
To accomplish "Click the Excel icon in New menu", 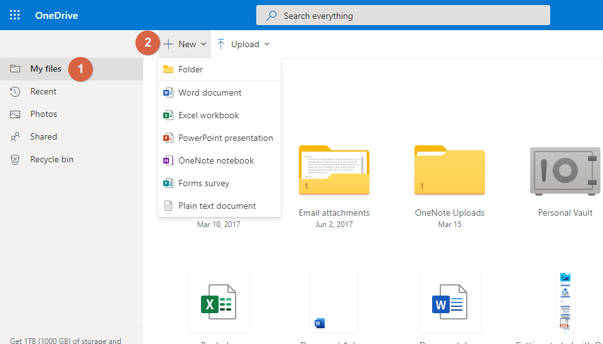I will click(x=168, y=115).
